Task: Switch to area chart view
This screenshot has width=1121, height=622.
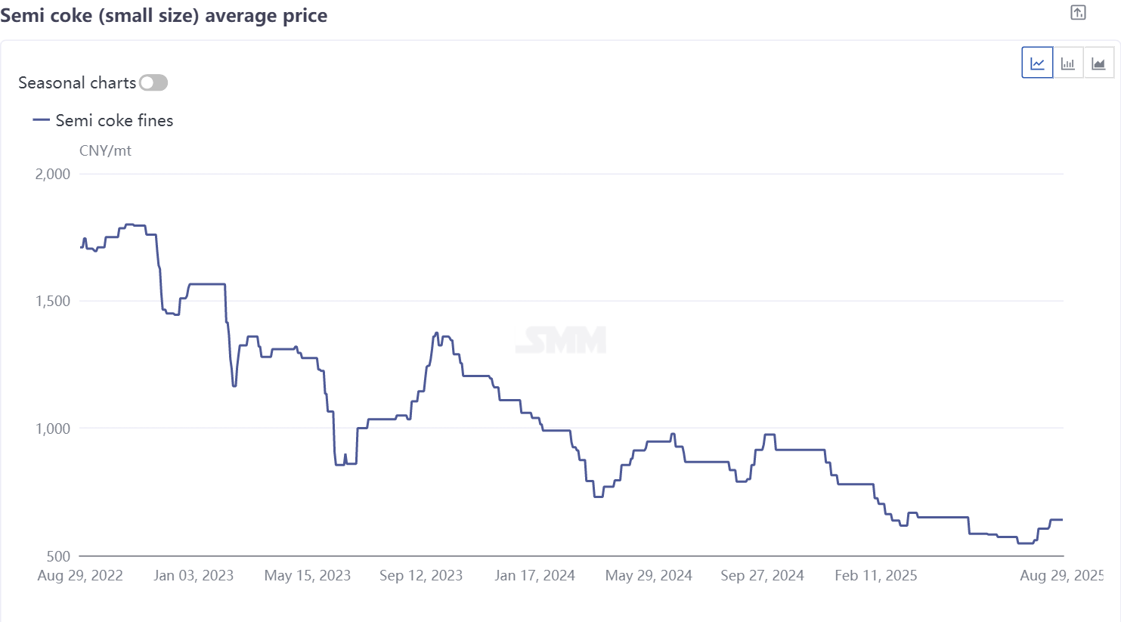Action: [1098, 63]
